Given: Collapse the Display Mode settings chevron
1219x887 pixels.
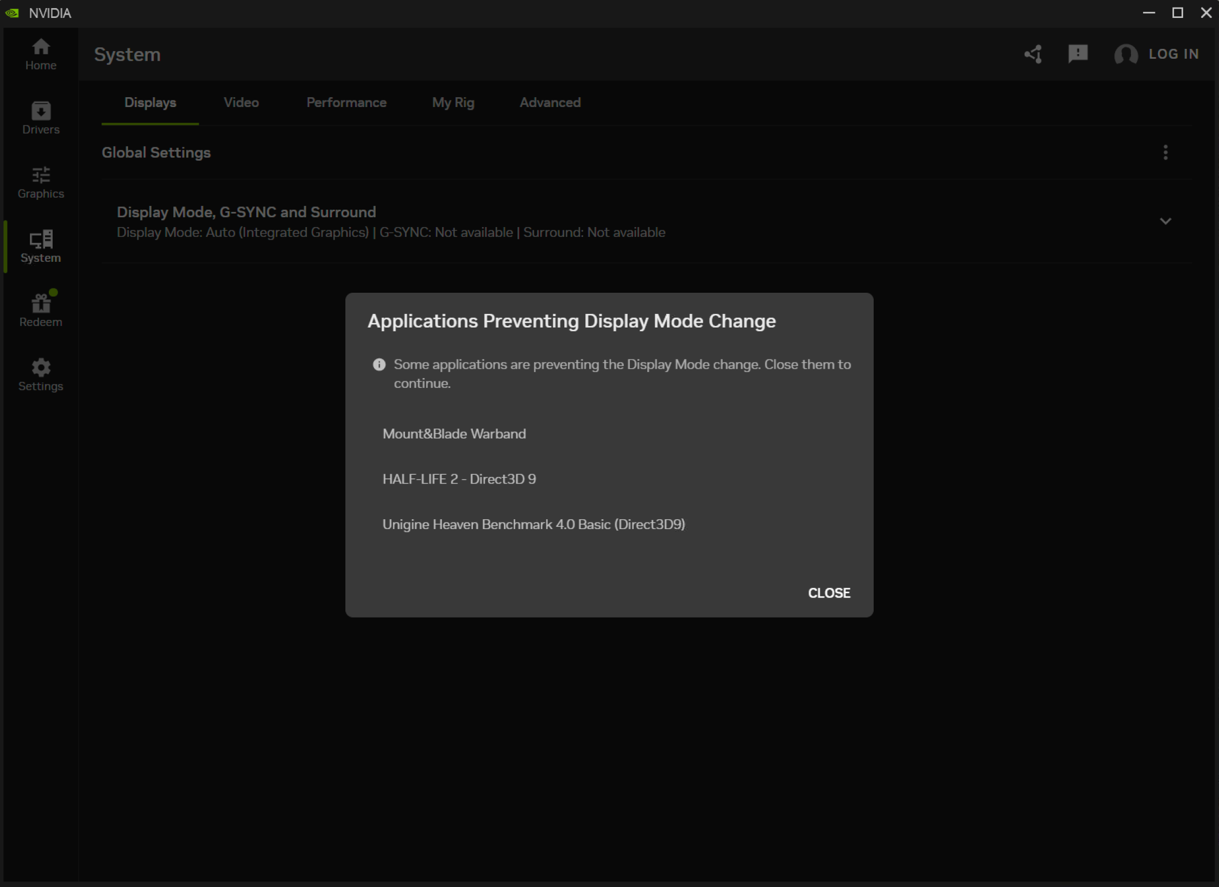Looking at the screenshot, I should [1165, 221].
